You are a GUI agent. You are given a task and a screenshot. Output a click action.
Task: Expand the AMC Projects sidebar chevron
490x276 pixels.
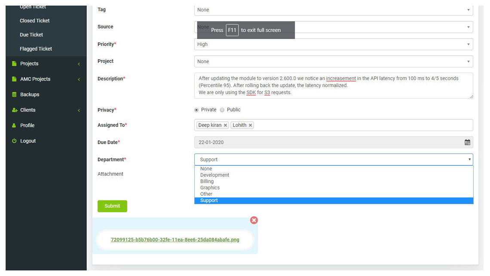tap(79, 79)
